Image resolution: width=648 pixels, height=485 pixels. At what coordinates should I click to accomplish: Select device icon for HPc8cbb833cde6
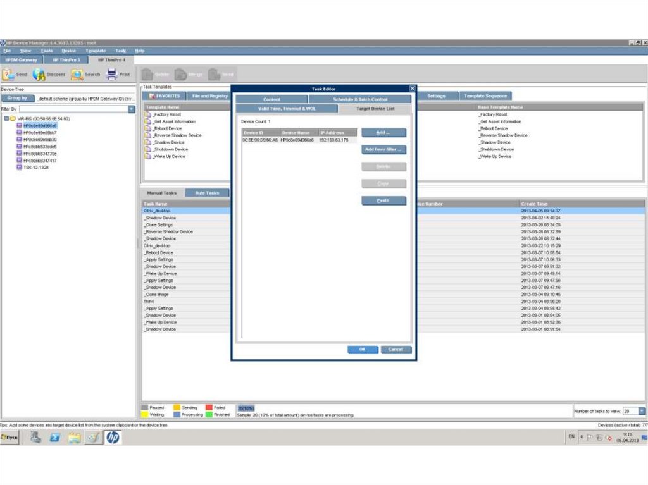19,146
